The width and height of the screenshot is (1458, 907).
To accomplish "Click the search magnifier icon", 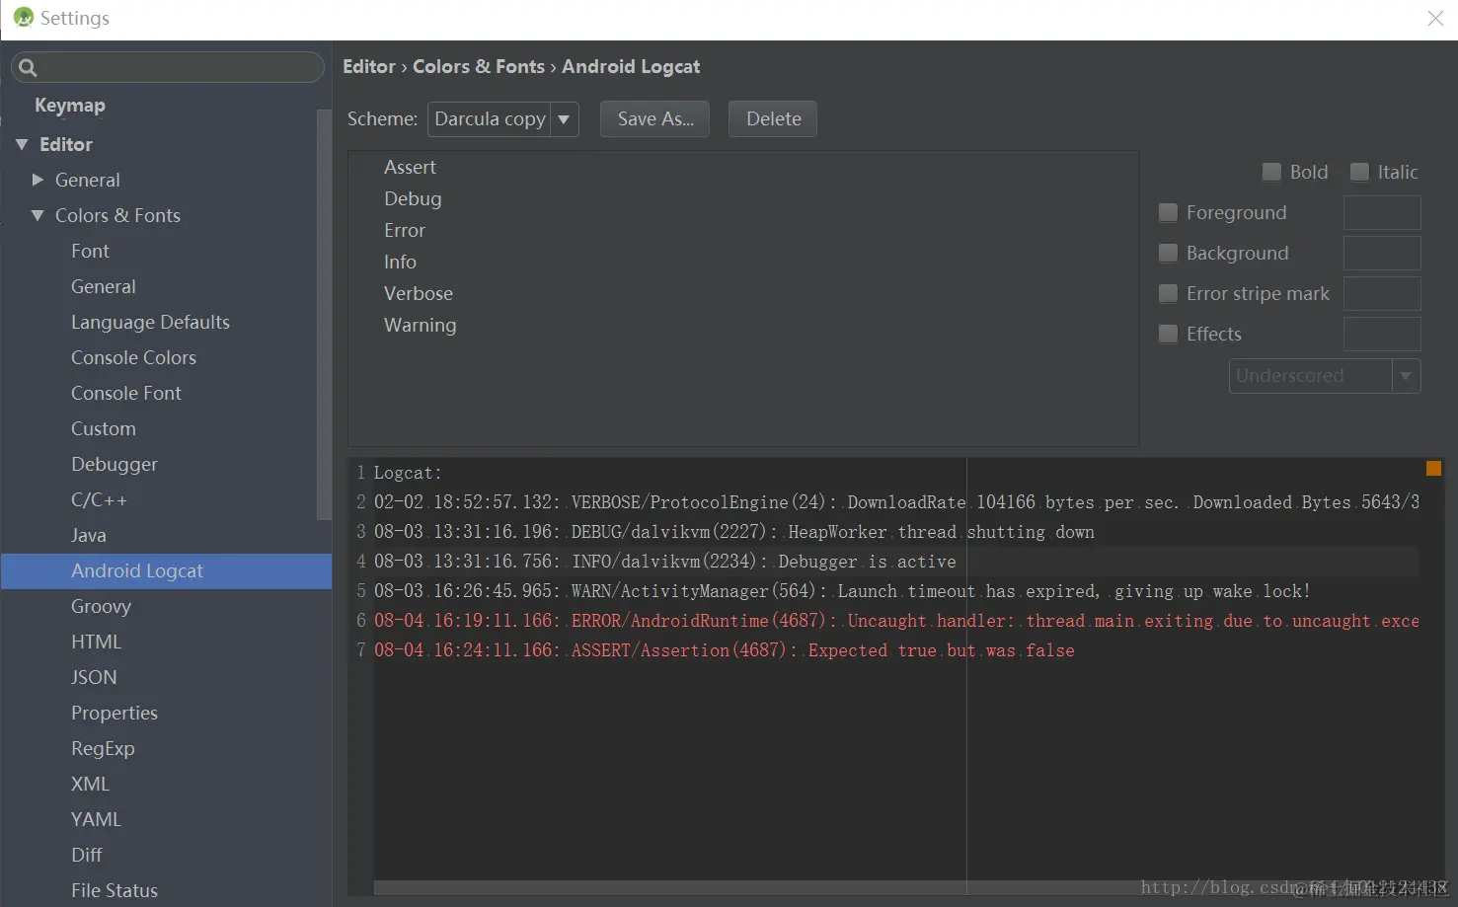I will pyautogui.click(x=28, y=67).
